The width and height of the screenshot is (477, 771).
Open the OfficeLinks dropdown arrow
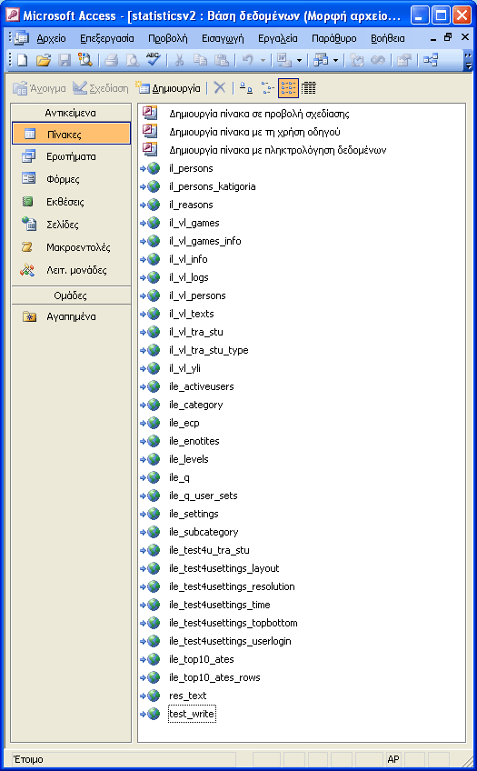pyautogui.click(x=299, y=61)
